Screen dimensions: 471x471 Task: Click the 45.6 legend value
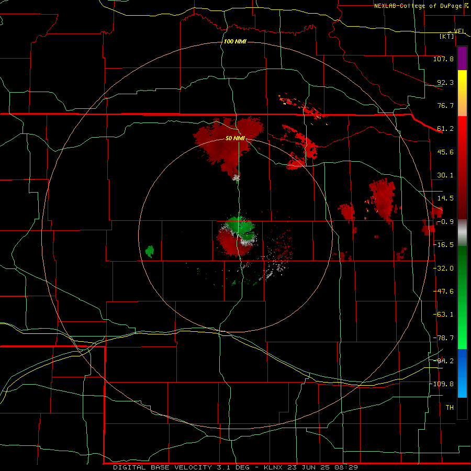tap(445, 152)
